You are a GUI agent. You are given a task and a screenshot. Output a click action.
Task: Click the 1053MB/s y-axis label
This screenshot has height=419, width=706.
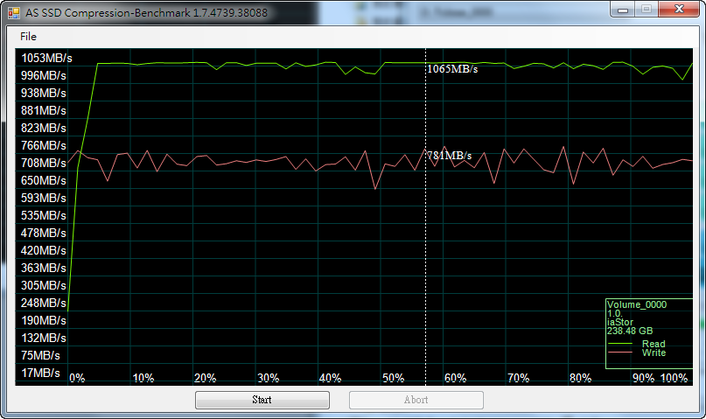(46, 58)
